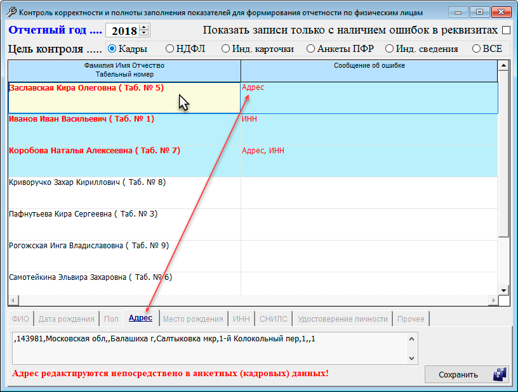Click the table vertical scrollbar thumb

click(503, 154)
